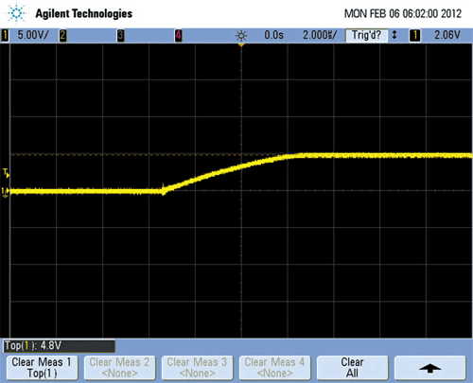Click the Agilent Technologies starburst logo
Image resolution: width=473 pixels, height=383 pixels.
pyautogui.click(x=16, y=14)
